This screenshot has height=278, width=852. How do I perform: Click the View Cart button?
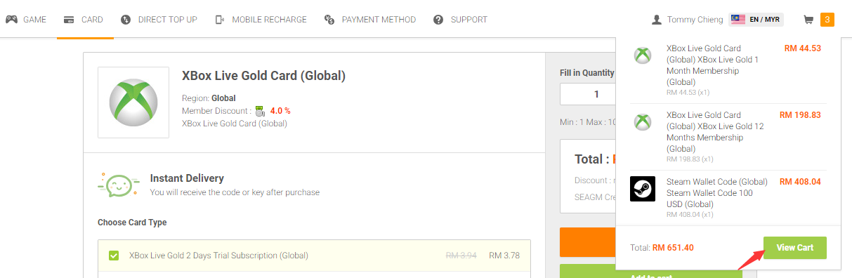795,248
